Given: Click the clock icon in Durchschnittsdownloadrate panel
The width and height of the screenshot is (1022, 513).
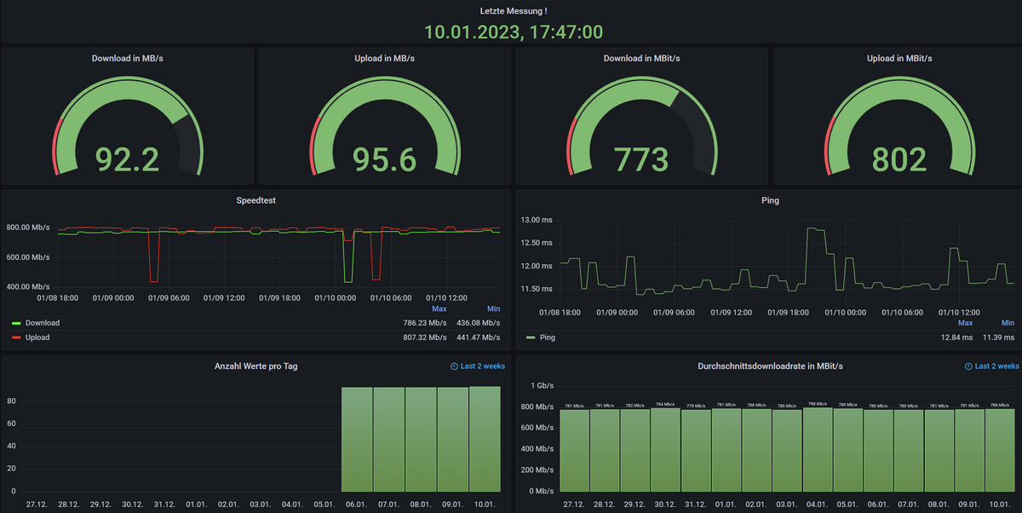Looking at the screenshot, I should click(968, 366).
